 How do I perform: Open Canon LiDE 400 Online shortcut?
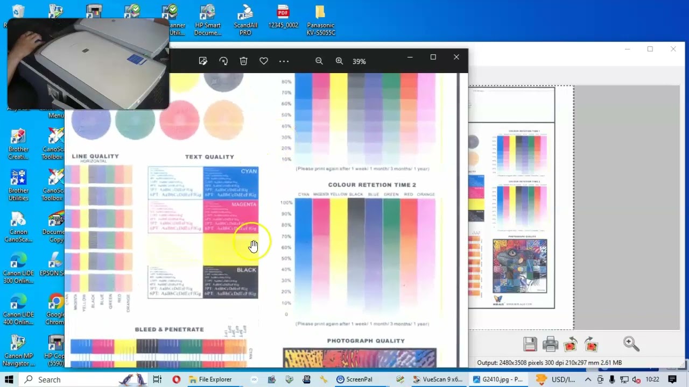coord(18,309)
